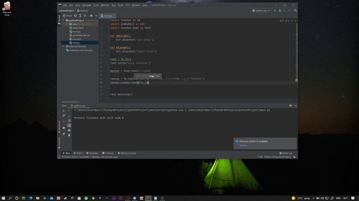This screenshot has height=201, width=359.
Task: Click the print icon in Run panel
Action: coord(69,130)
